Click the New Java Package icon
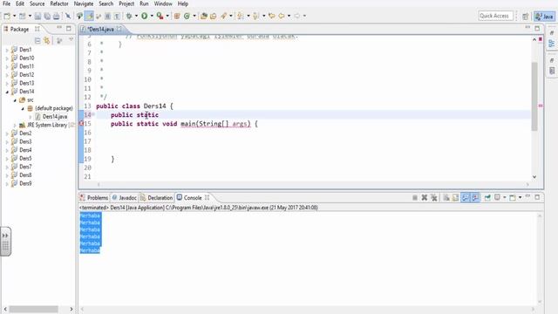The image size is (558, 314). [177, 16]
